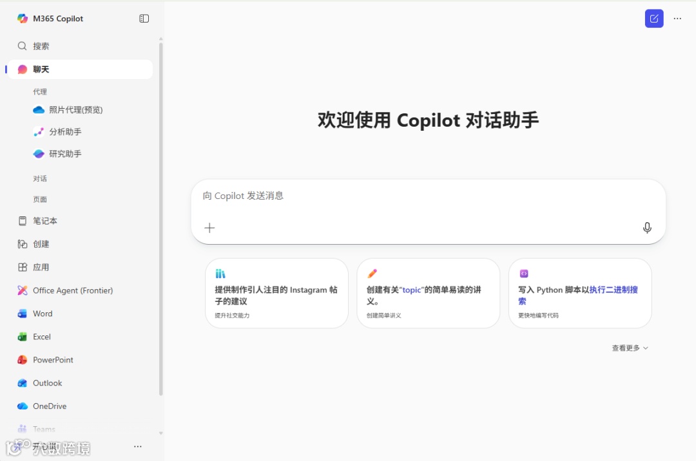696x461 pixels.
Task: Launch PowerPoint from sidebar icon
Action: 22,360
